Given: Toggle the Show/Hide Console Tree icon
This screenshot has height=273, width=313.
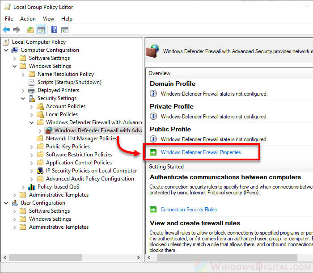Looking at the screenshot, I should coord(41,30).
